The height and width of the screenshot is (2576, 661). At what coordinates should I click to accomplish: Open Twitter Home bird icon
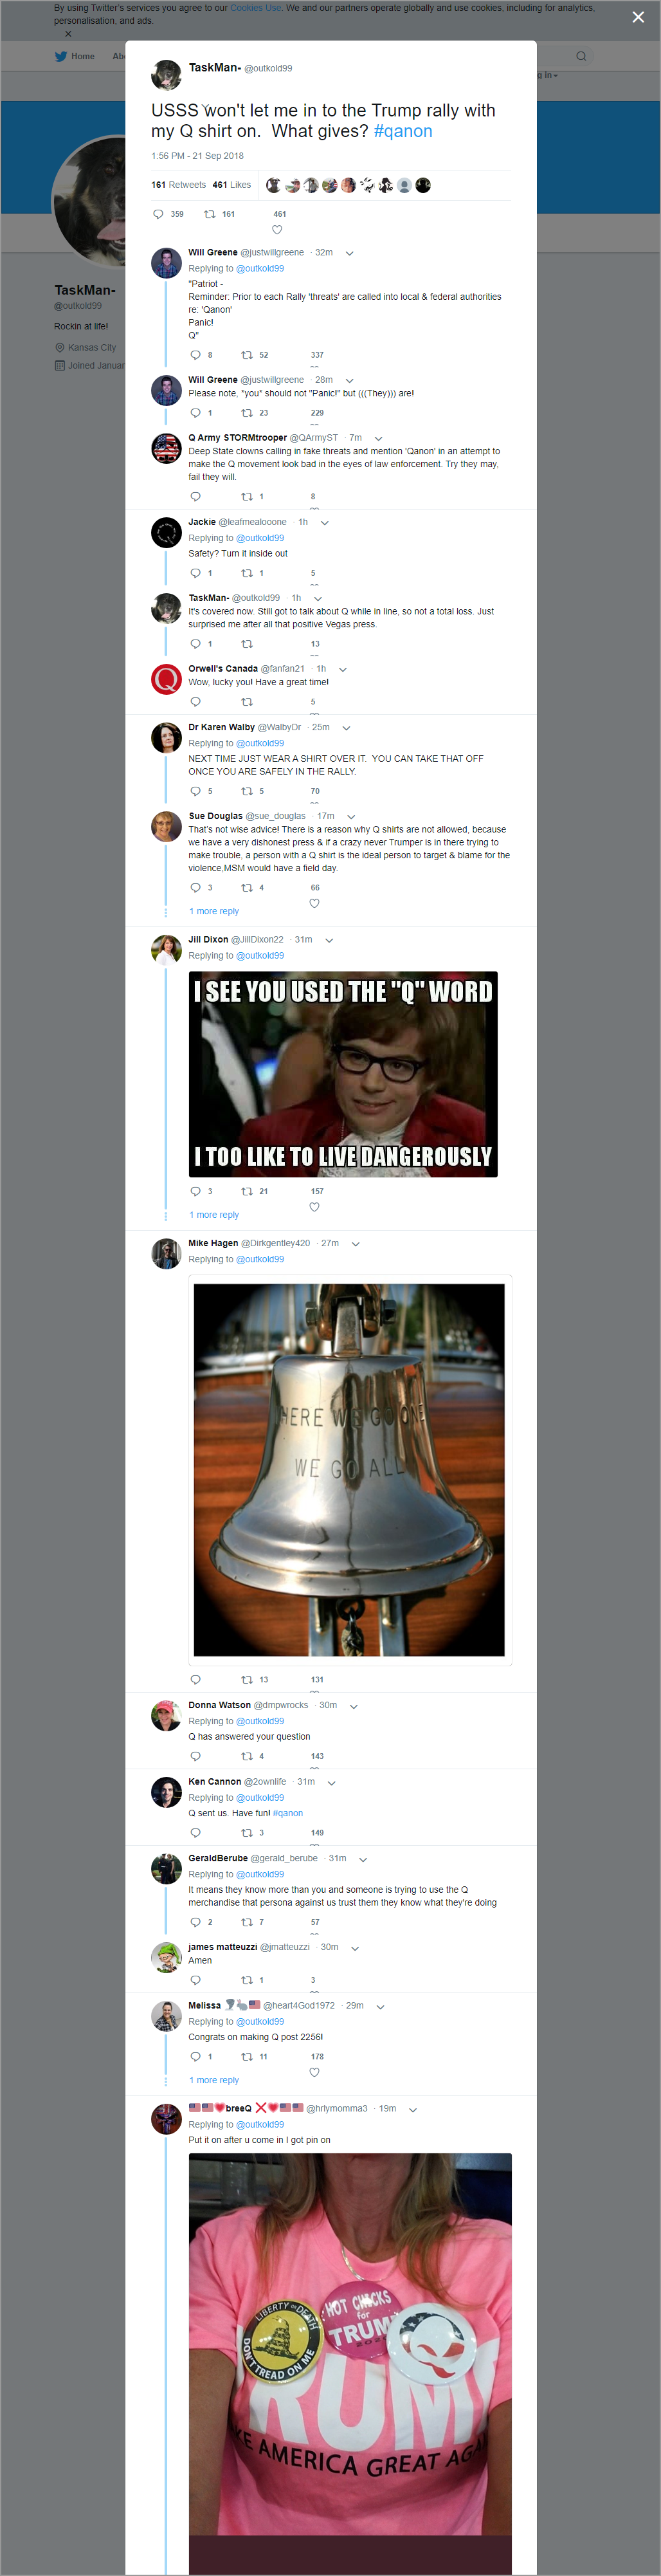point(61,56)
